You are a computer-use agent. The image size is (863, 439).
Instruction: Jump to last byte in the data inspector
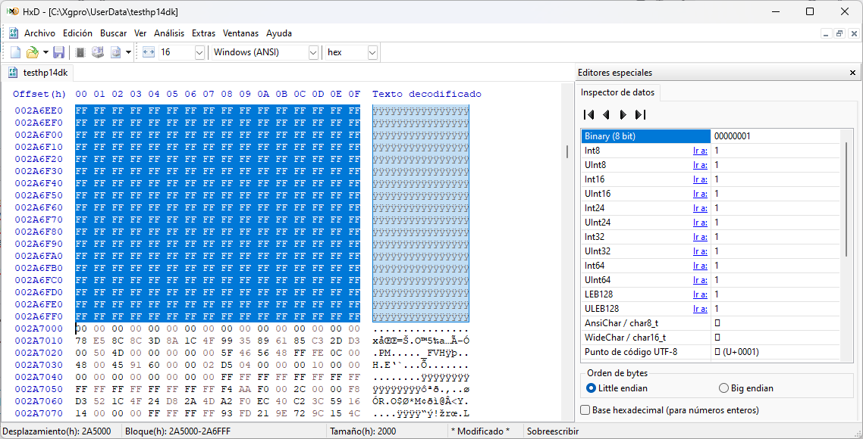point(640,115)
